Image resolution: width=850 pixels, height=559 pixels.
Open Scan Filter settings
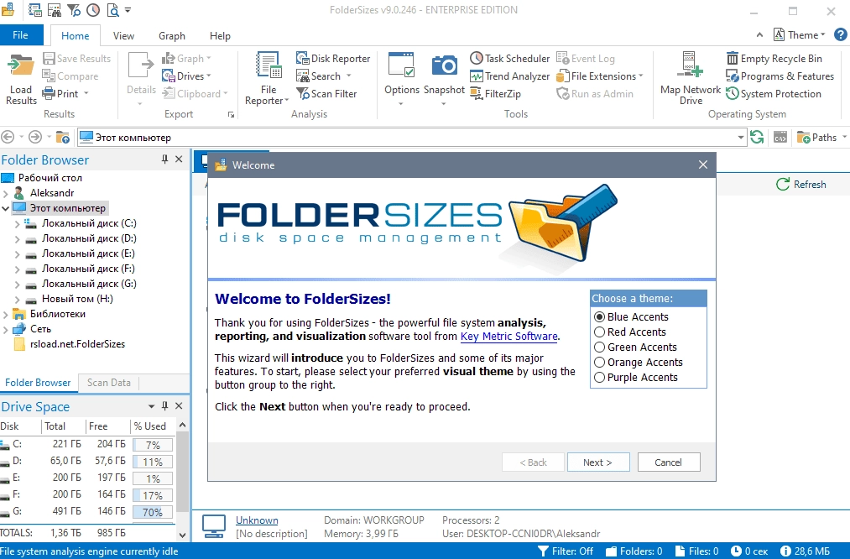pyautogui.click(x=326, y=94)
